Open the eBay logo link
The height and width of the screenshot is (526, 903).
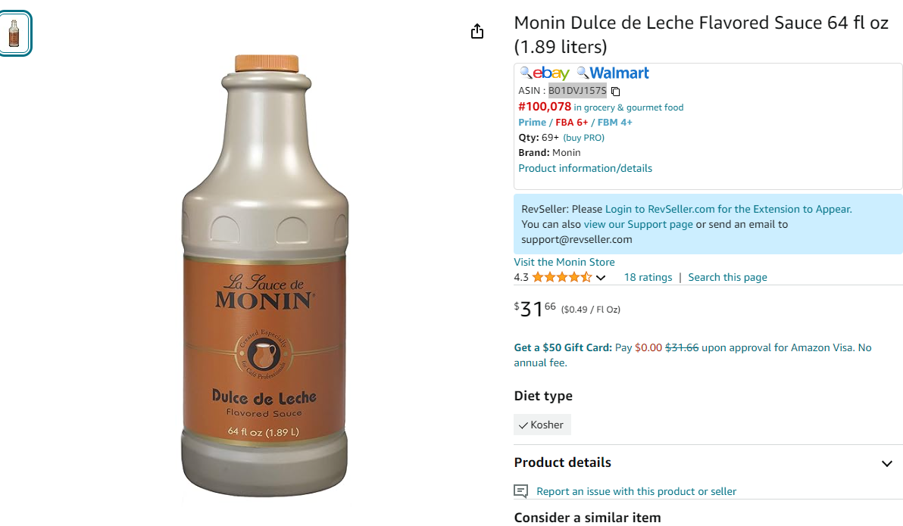pyautogui.click(x=551, y=73)
